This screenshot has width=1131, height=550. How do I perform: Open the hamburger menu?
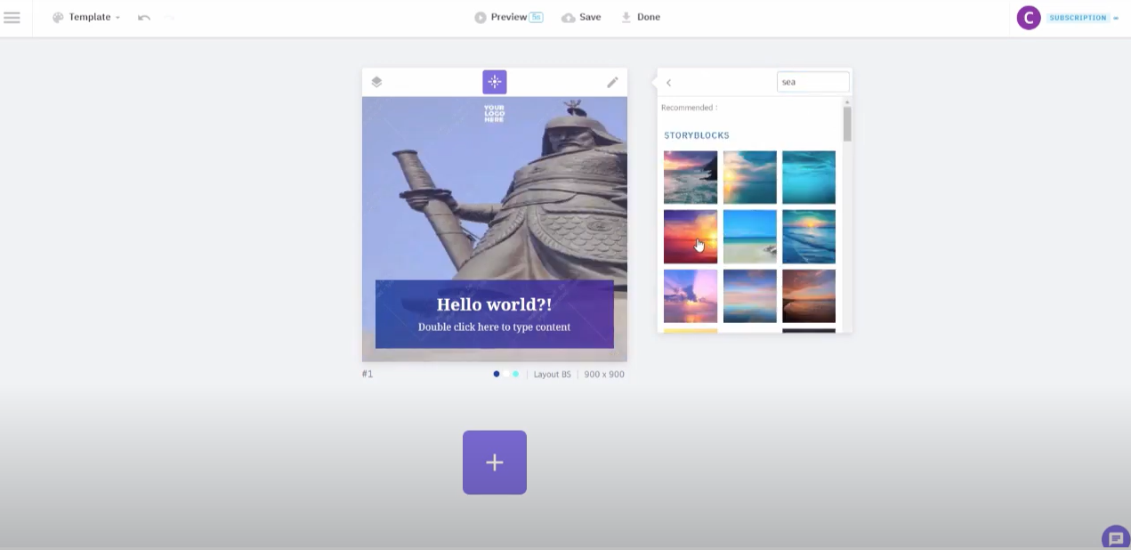tap(12, 17)
